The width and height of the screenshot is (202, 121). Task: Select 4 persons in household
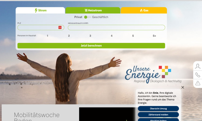[x=112, y=36]
